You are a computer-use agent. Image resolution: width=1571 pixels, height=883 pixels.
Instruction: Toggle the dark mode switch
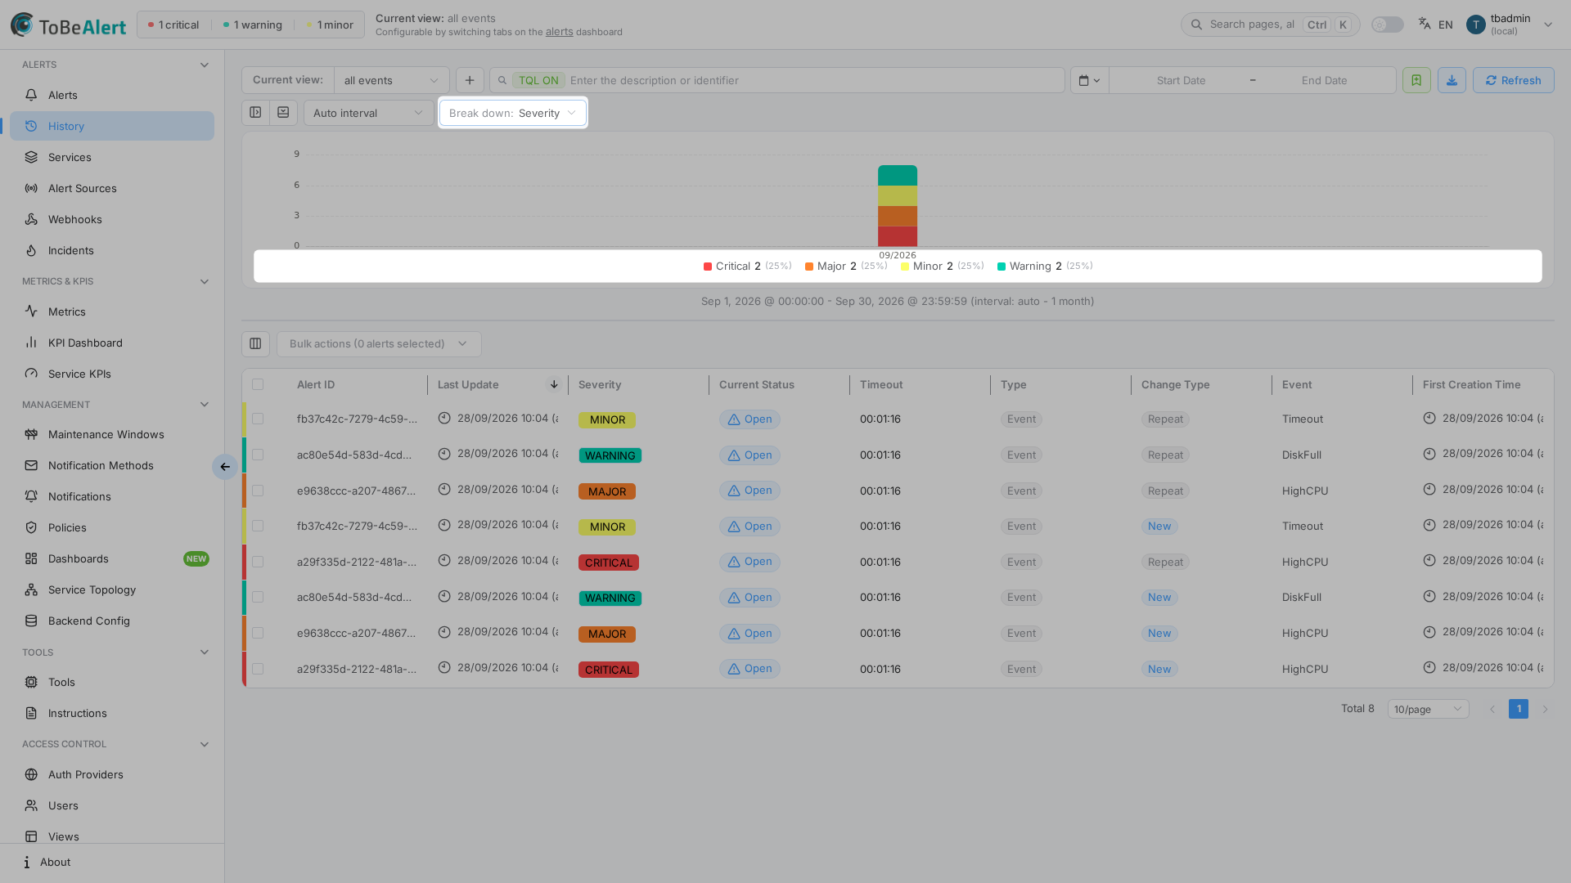pos(1387,25)
